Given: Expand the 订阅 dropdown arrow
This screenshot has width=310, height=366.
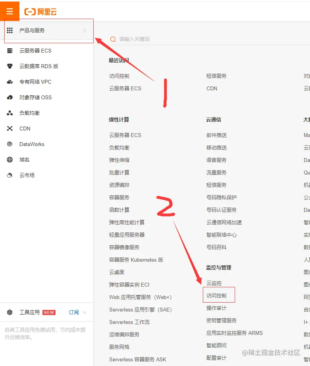Looking at the screenshot, I should click(x=85, y=312).
